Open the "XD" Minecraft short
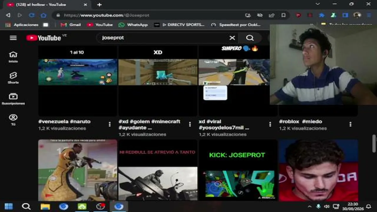This screenshot has width=377, height=212. tap(158, 81)
